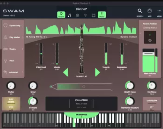Hit the green PANIC button
The image size is (163, 129).
(x=102, y=15)
